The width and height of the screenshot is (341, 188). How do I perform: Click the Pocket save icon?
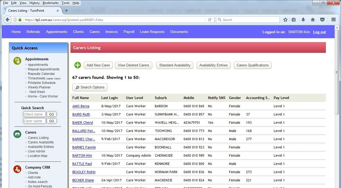[322, 20]
